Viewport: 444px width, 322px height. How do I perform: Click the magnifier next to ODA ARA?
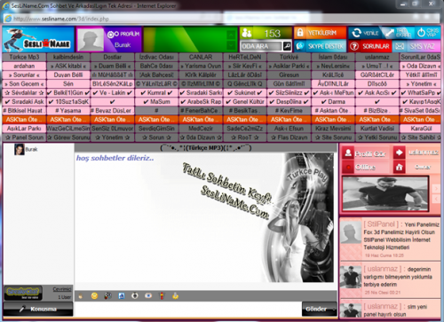(287, 46)
